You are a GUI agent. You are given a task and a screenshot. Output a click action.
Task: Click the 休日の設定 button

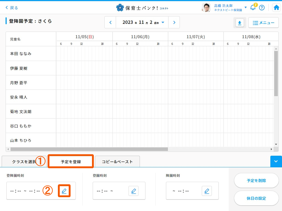pyautogui.click(x=256, y=198)
